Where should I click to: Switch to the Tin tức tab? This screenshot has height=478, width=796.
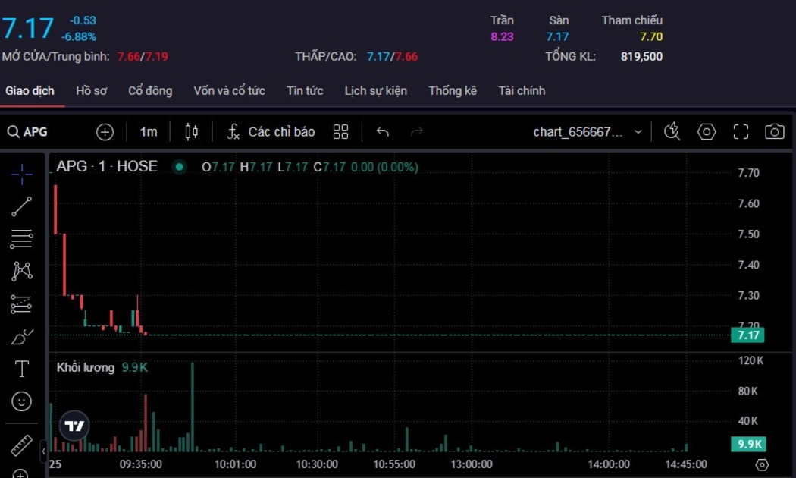[305, 91]
